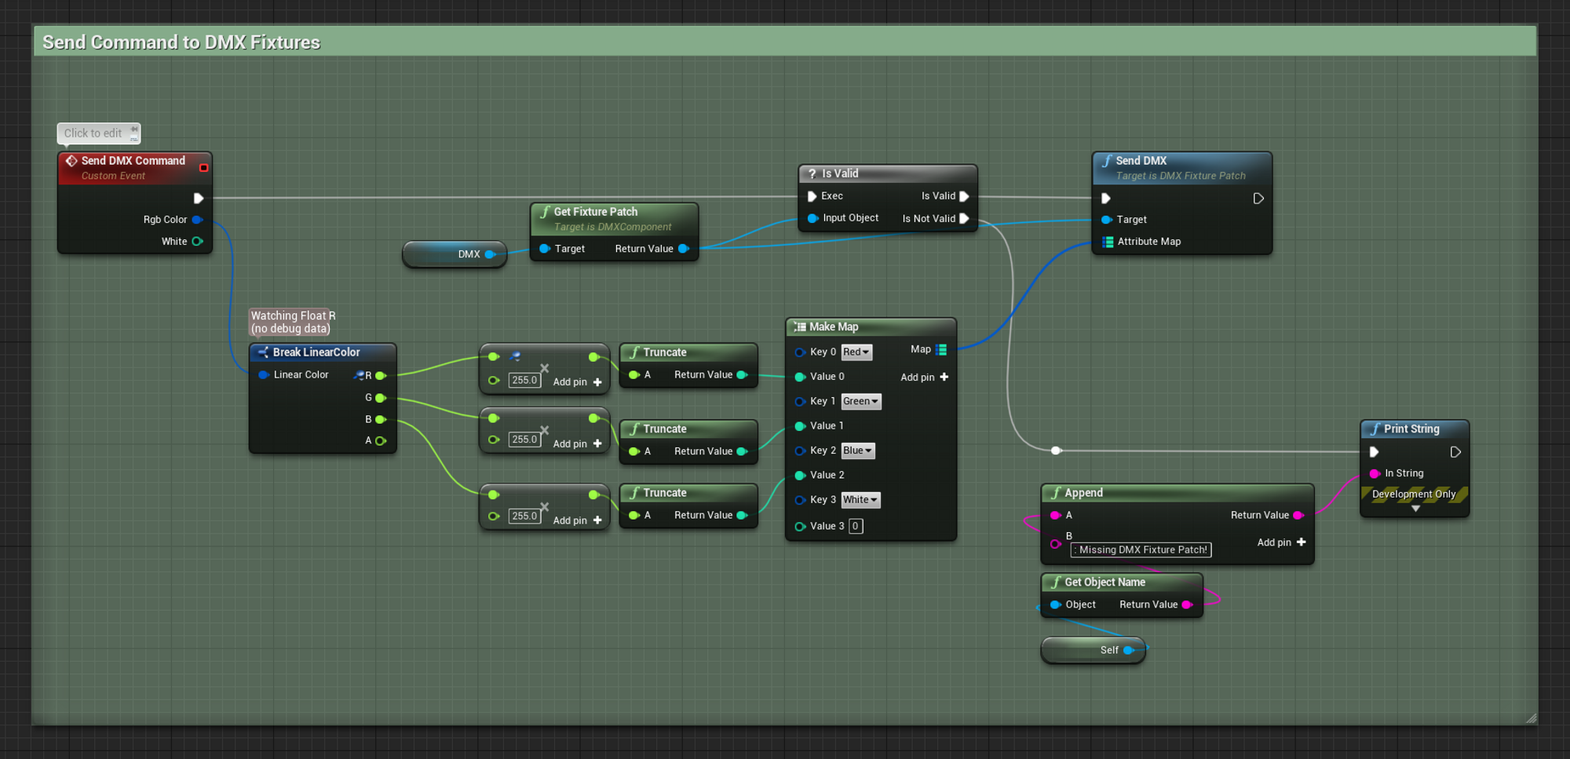Click the White output pin on Send DMX Command
The image size is (1570, 759).
tap(197, 242)
